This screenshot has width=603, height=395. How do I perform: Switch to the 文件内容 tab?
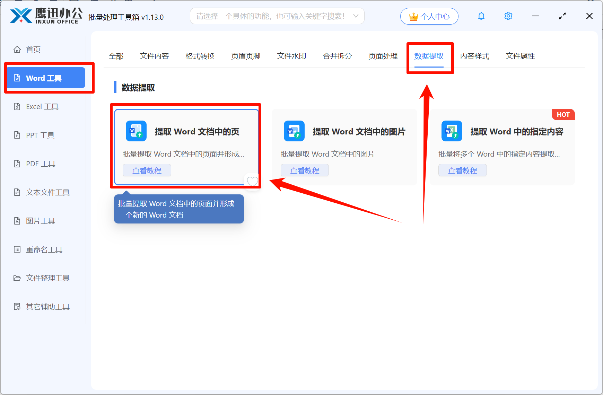coord(154,56)
